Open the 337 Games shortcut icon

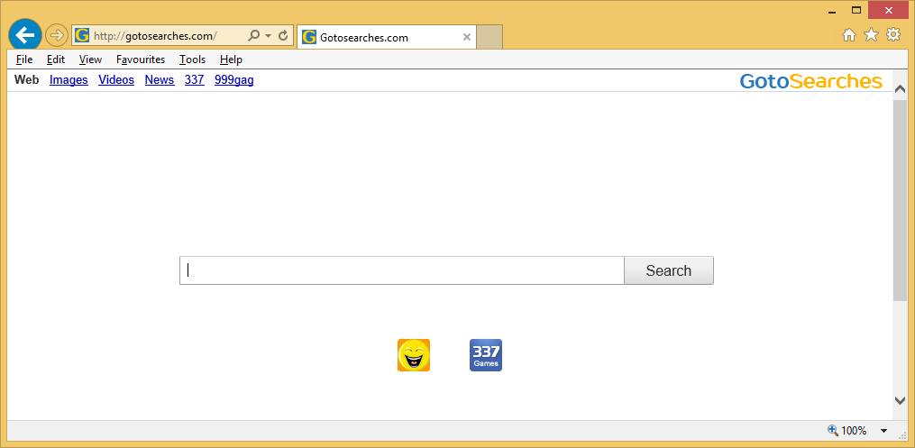(486, 354)
